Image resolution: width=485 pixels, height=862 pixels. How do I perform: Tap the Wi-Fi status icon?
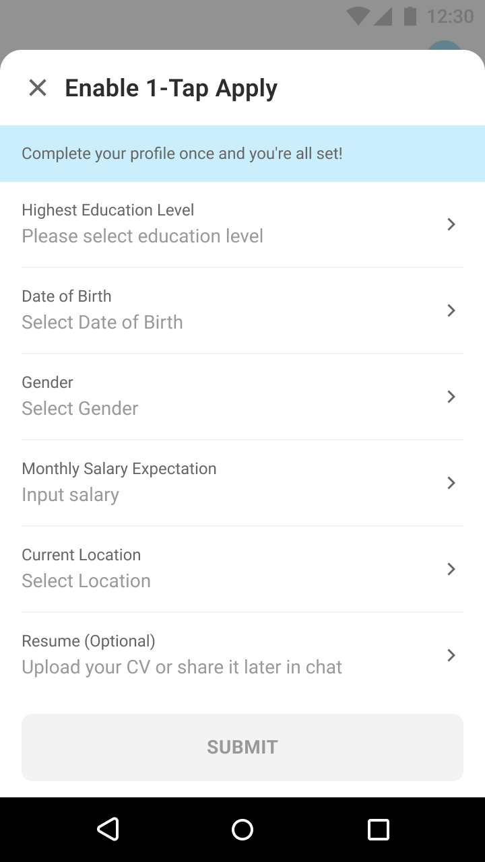pos(358,16)
